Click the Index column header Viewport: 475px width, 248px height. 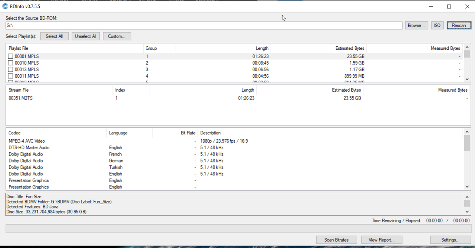point(131,90)
